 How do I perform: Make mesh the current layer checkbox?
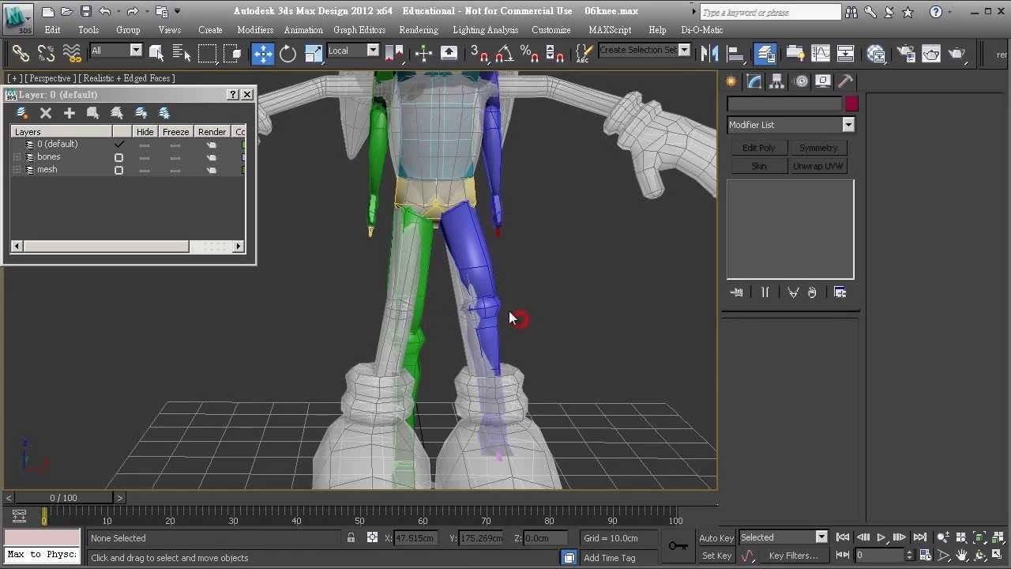[118, 170]
